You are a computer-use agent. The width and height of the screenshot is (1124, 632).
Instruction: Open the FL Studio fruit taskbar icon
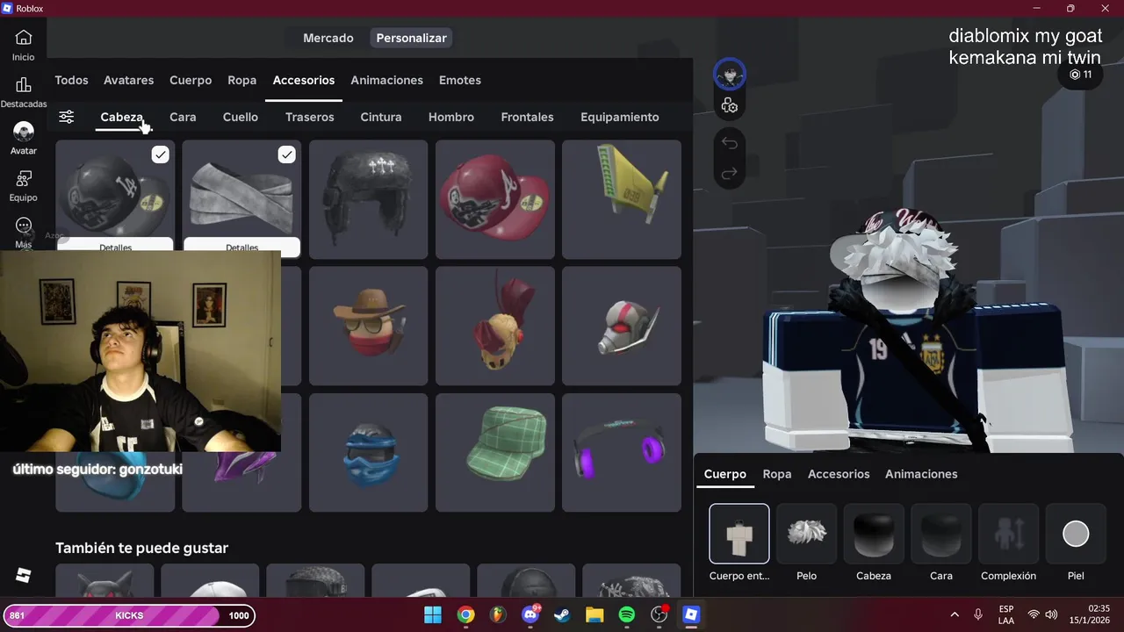click(x=498, y=614)
